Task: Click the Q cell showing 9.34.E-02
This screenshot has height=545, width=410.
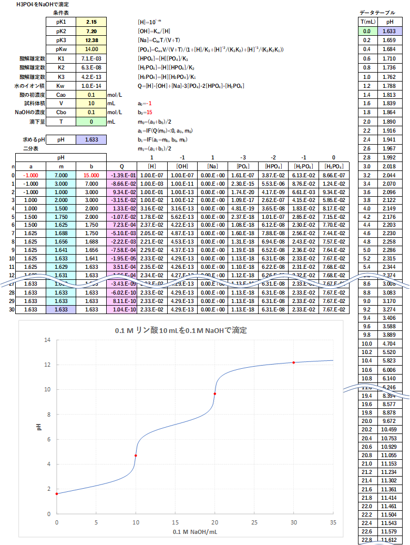Action: pos(121,192)
